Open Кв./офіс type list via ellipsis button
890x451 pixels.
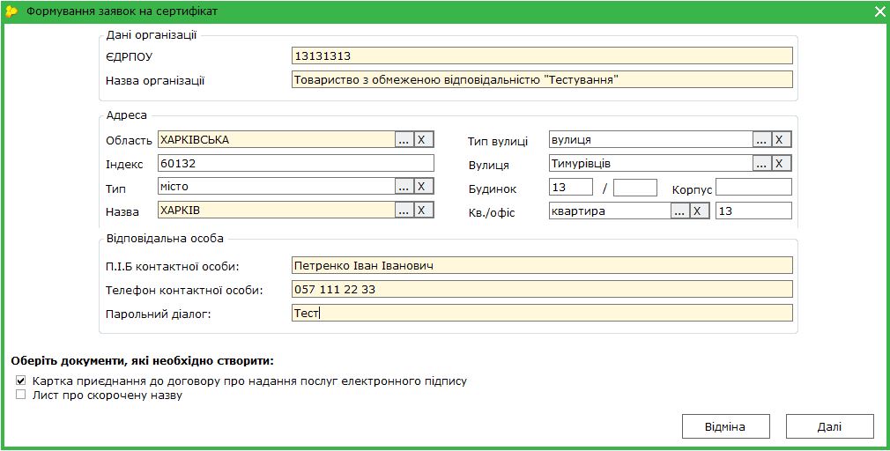tap(680, 211)
